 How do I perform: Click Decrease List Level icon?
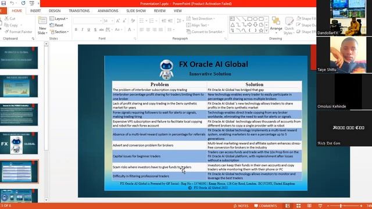click(x=164, y=21)
